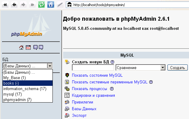Click the wand edit icon in toolbar
Viewport: 189px width, 119px height.
click(x=60, y=5)
